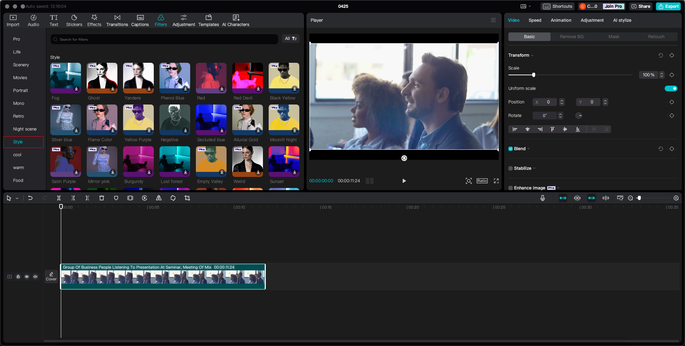This screenshot has height=346, width=685.
Task: Click the Undo arrow icon
Action: [x=30, y=198]
